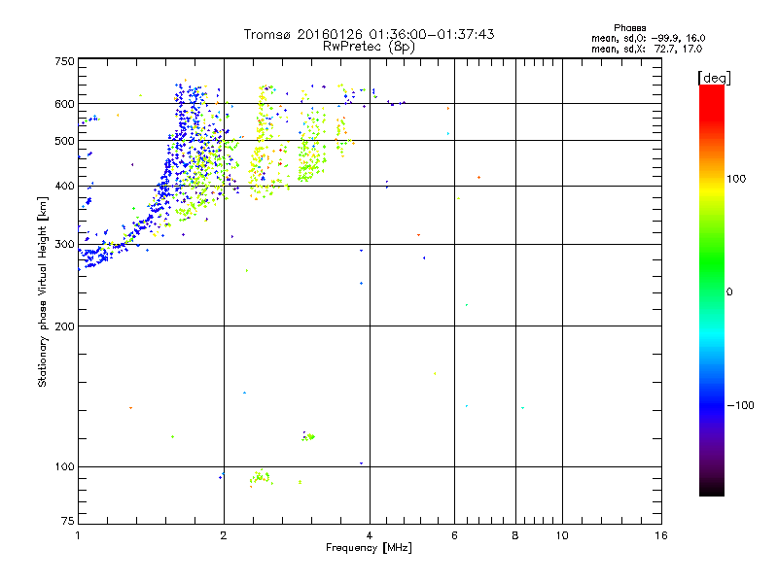Click the 'Frequency [MHz]' axis title

coord(369,548)
